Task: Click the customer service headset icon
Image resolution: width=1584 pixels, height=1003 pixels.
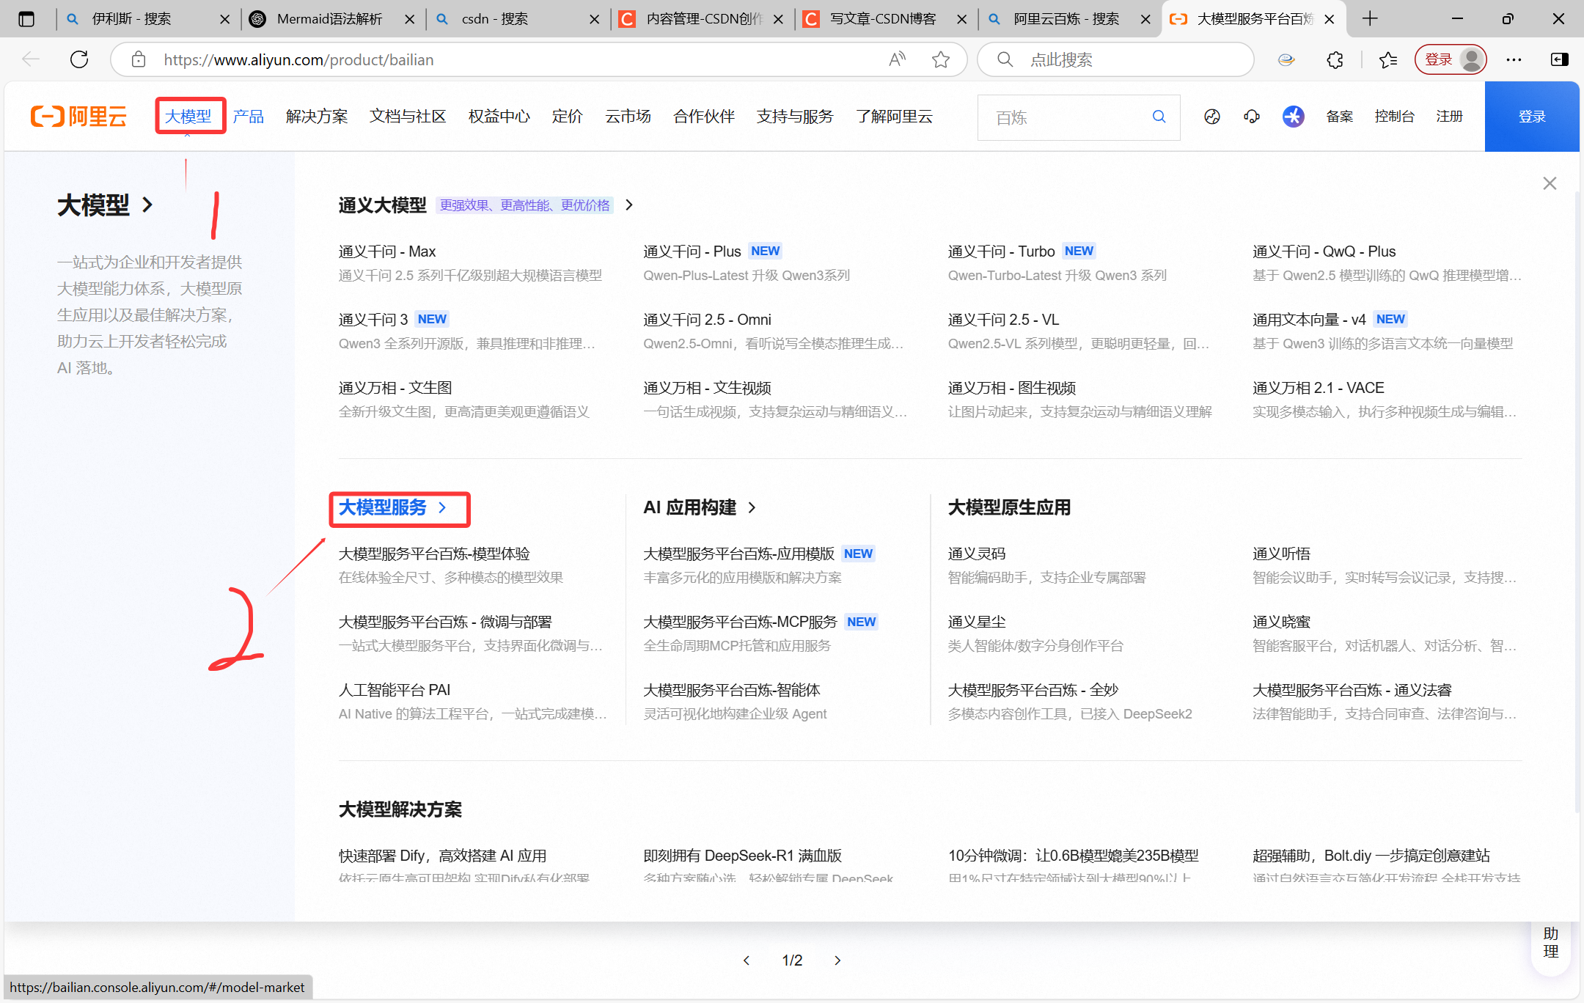Action: [x=1252, y=117]
